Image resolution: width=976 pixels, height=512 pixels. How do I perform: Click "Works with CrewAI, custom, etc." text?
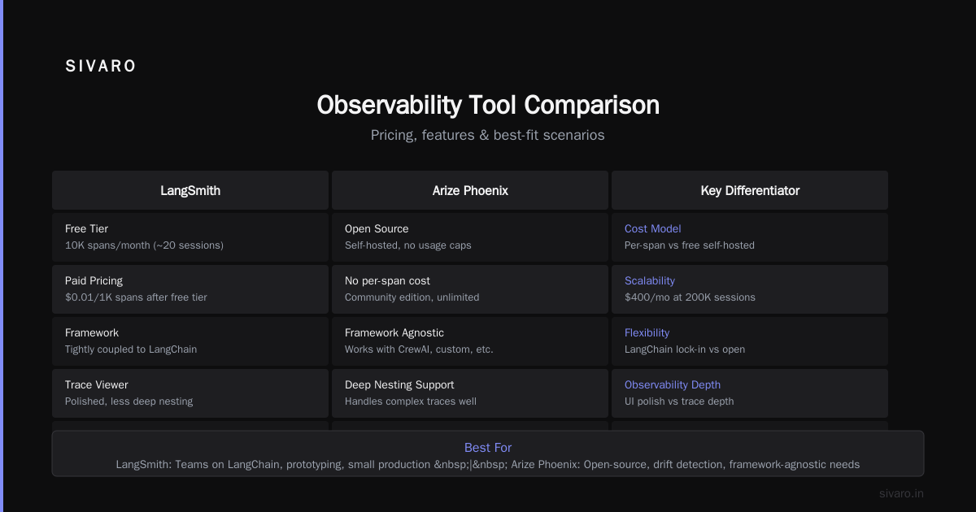(x=419, y=349)
